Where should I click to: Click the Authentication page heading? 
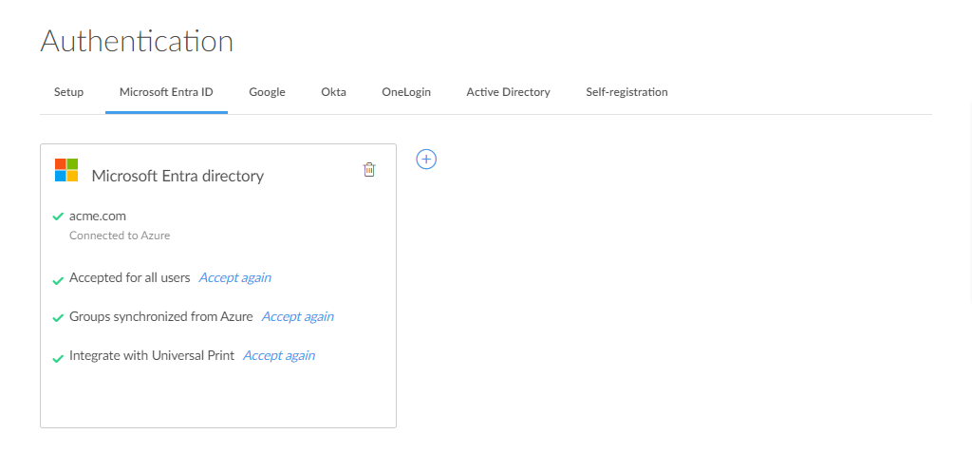click(x=137, y=42)
